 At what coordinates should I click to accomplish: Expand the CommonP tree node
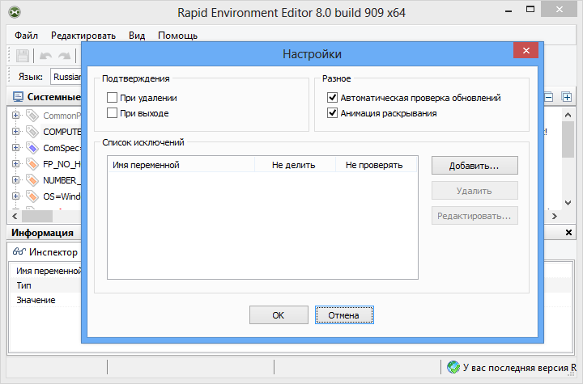click(x=15, y=116)
